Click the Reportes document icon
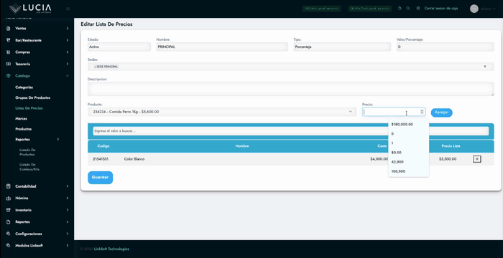 [9, 222]
